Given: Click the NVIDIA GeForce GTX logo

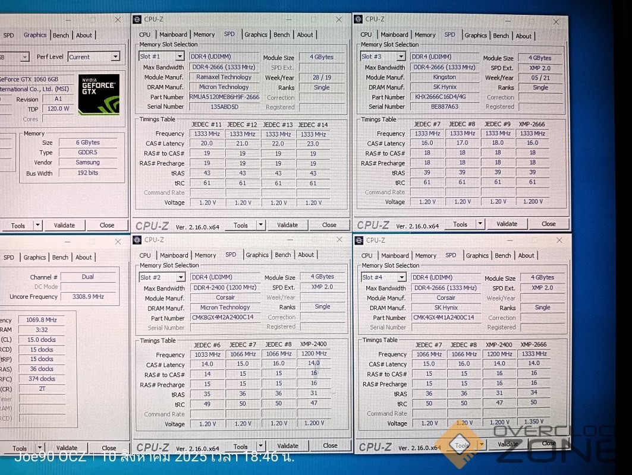Looking at the screenshot, I should (99, 94).
